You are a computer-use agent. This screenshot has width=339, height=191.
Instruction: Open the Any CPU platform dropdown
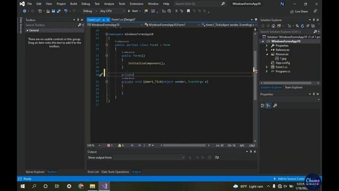pos(112,11)
